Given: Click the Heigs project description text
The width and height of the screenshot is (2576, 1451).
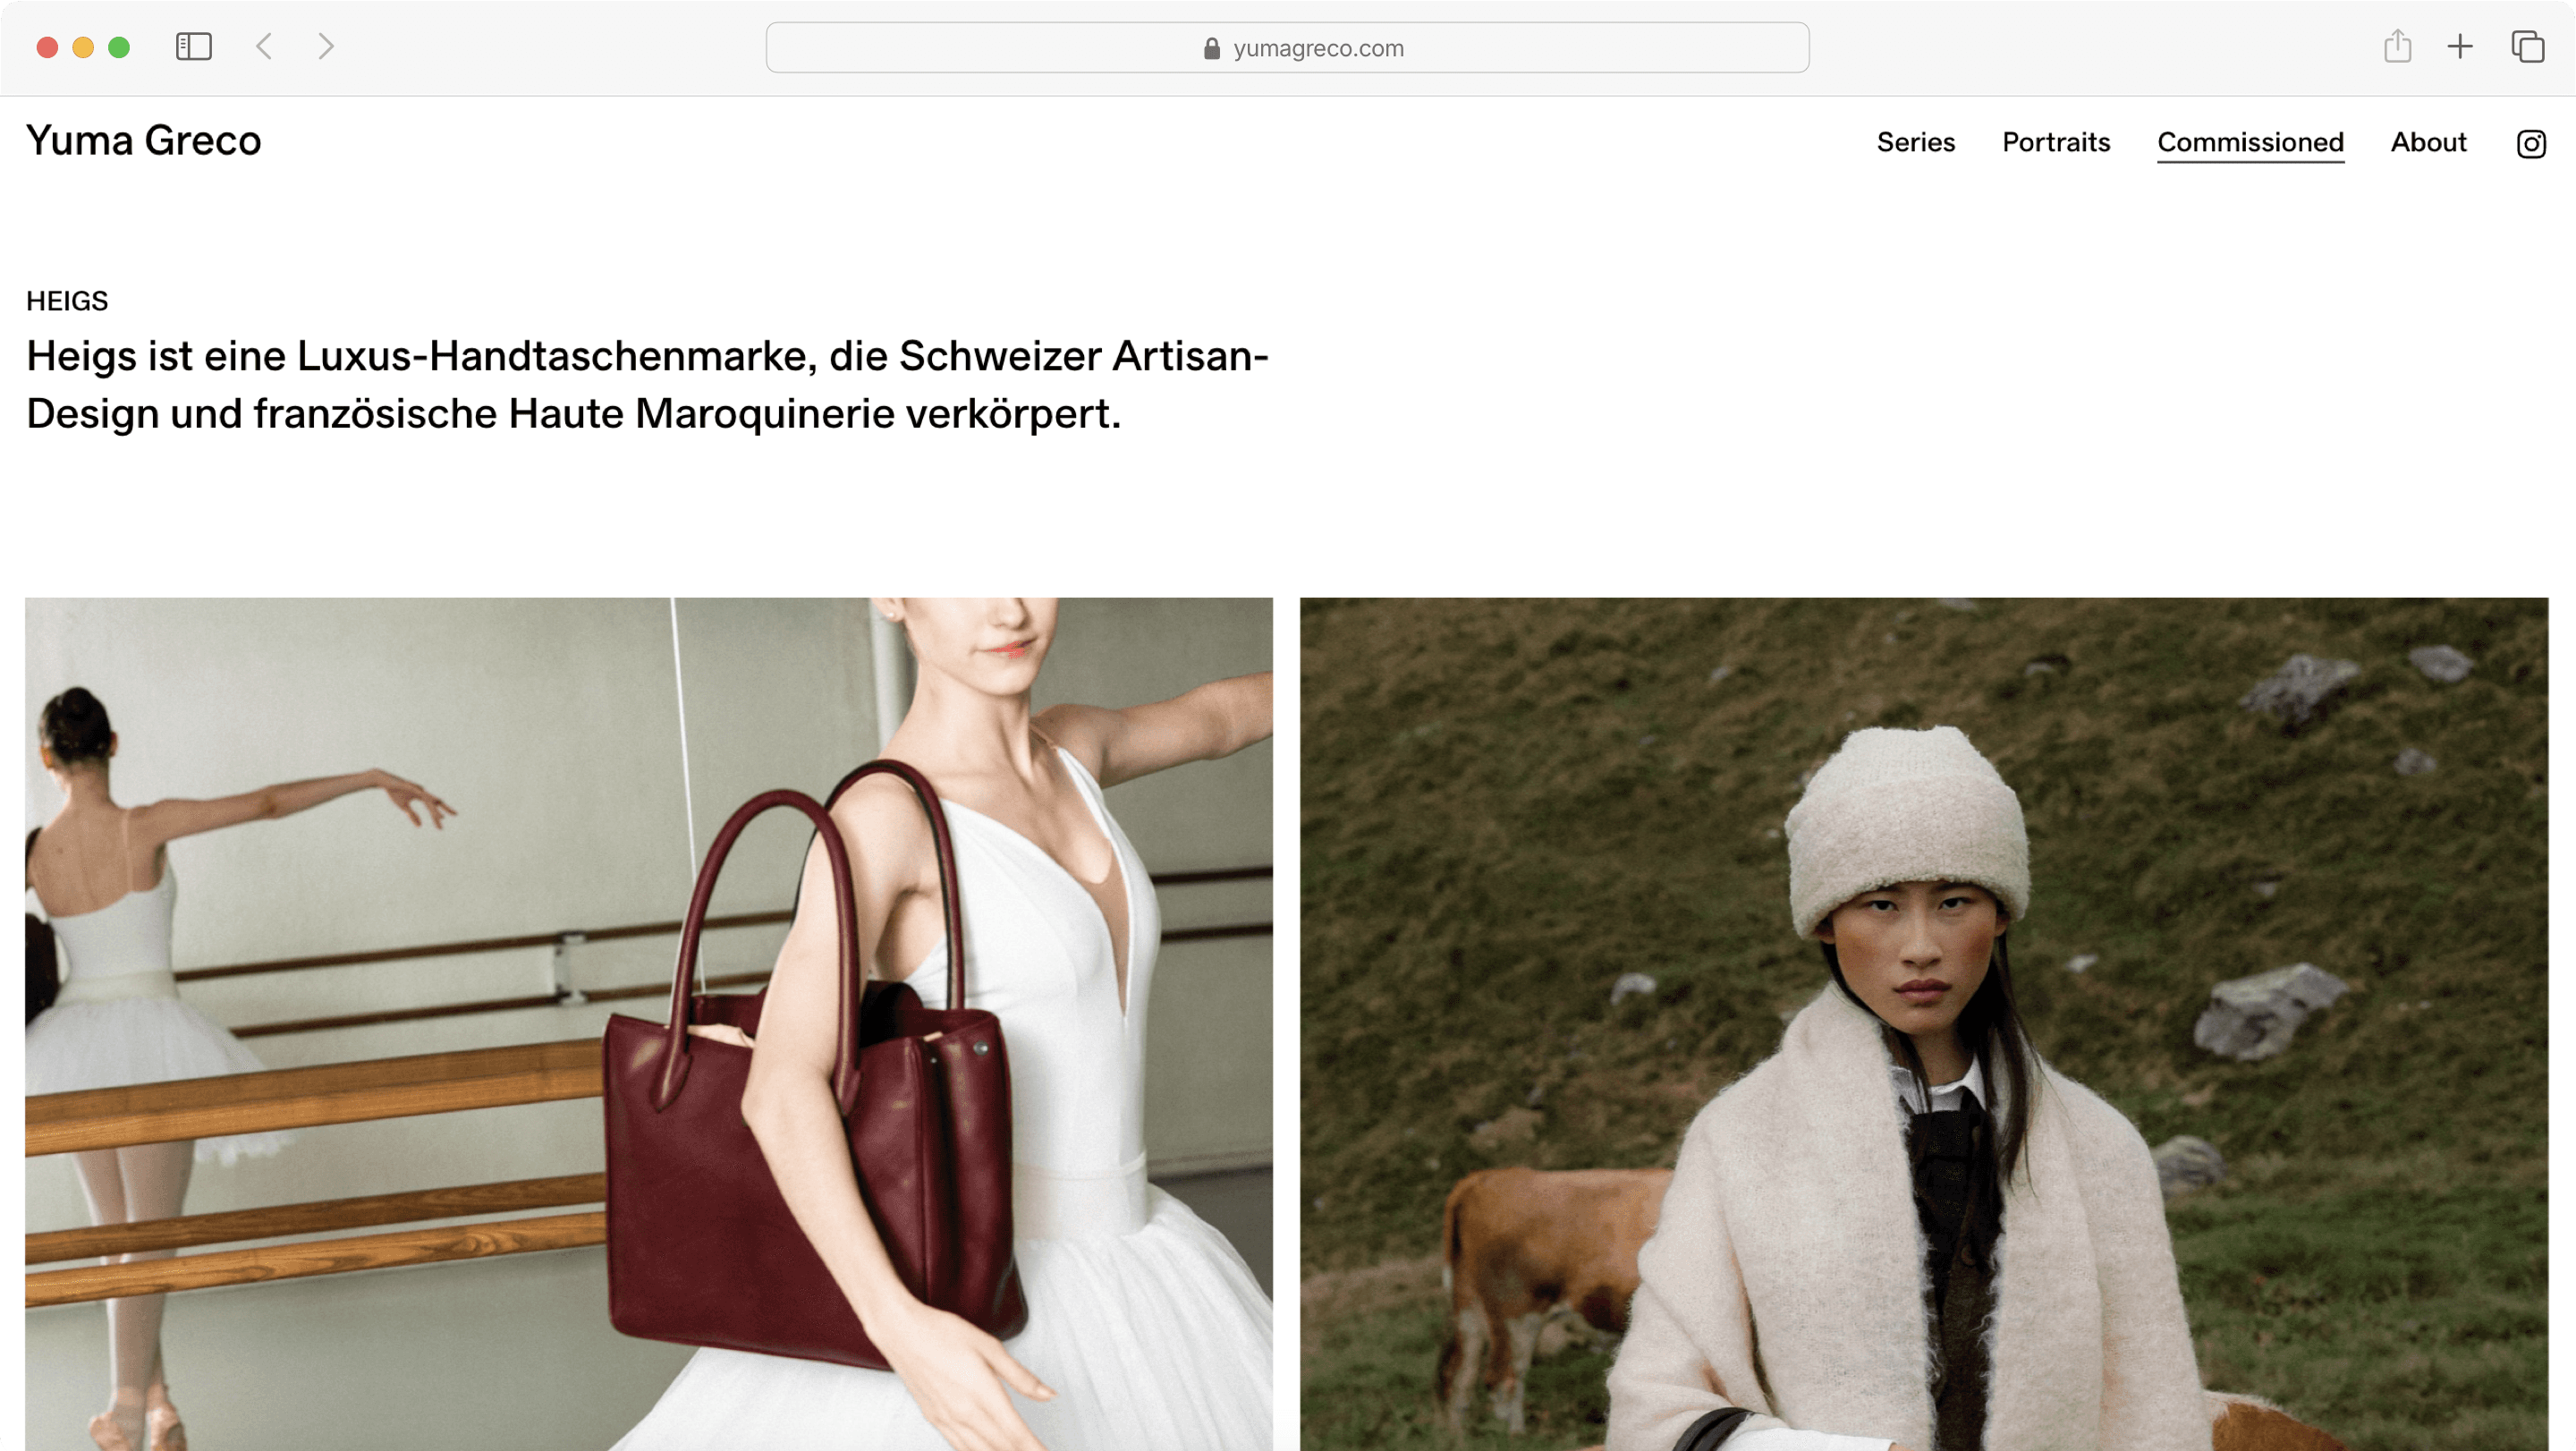Looking at the screenshot, I should click(647, 385).
